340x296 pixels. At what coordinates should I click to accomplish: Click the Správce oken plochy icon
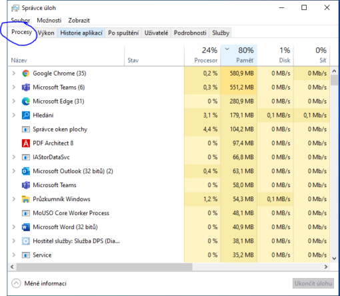(x=26, y=130)
